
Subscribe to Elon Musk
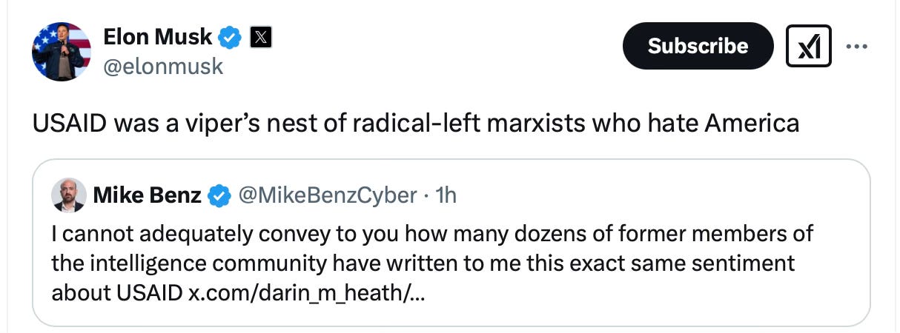pyautogui.click(x=698, y=46)
